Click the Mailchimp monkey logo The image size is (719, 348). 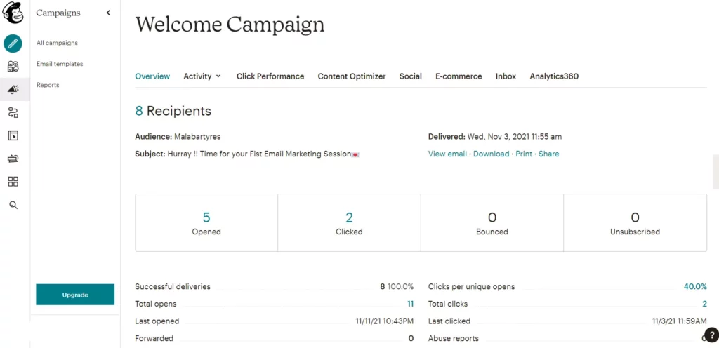click(x=13, y=14)
